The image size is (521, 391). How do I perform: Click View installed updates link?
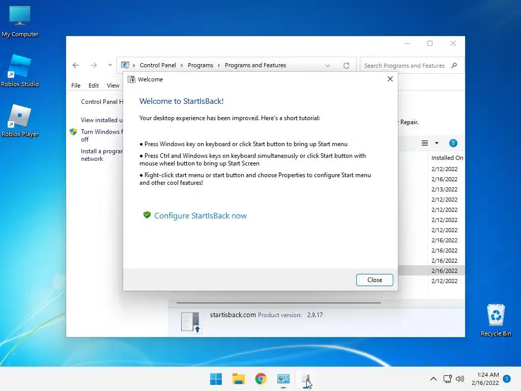point(102,120)
